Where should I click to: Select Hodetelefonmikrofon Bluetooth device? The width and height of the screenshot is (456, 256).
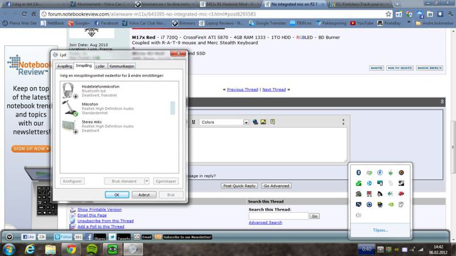coord(119,91)
